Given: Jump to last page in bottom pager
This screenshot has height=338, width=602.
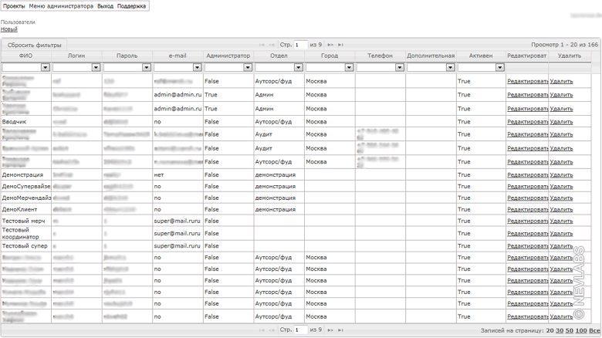Looking at the screenshot, I should (x=340, y=330).
